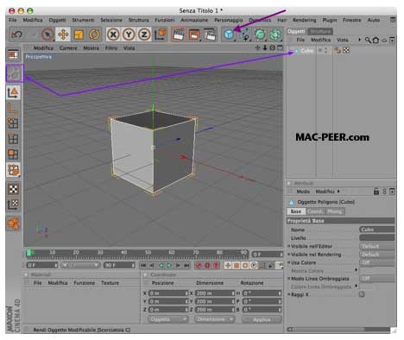The width and height of the screenshot is (404, 340).
Task: Add a Cube primitive object
Action: (x=229, y=35)
